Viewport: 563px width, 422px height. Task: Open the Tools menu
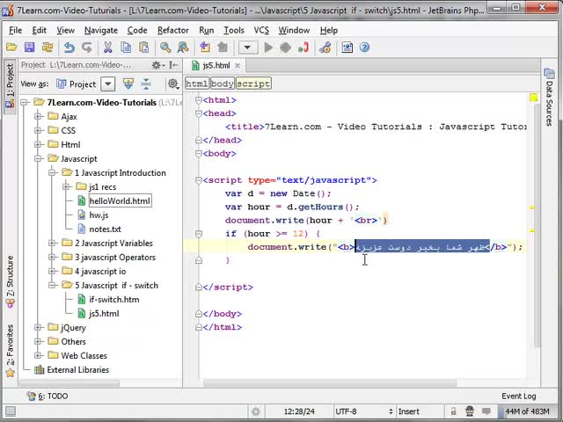234,31
